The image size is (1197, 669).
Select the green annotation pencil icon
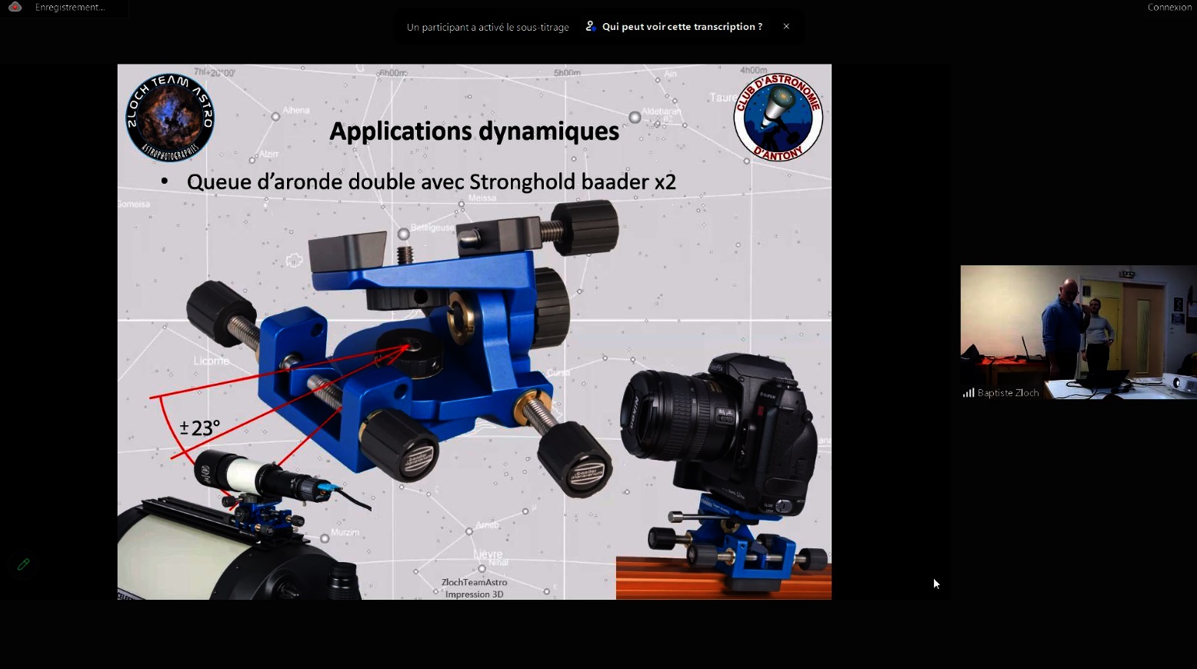[x=23, y=564]
